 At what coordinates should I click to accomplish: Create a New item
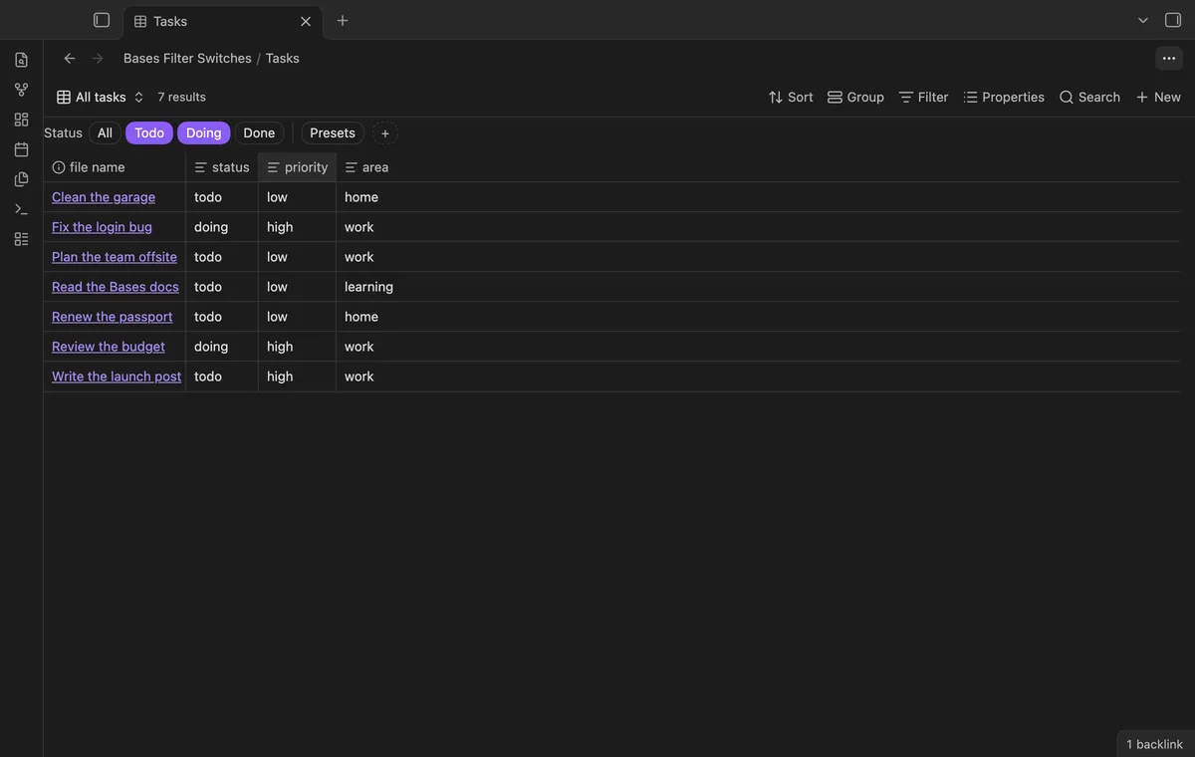tap(1158, 97)
